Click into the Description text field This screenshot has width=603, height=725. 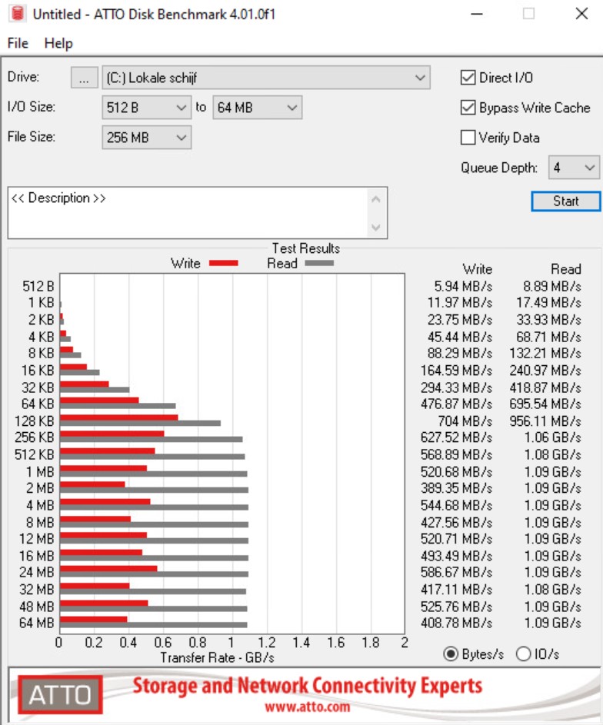coord(187,213)
